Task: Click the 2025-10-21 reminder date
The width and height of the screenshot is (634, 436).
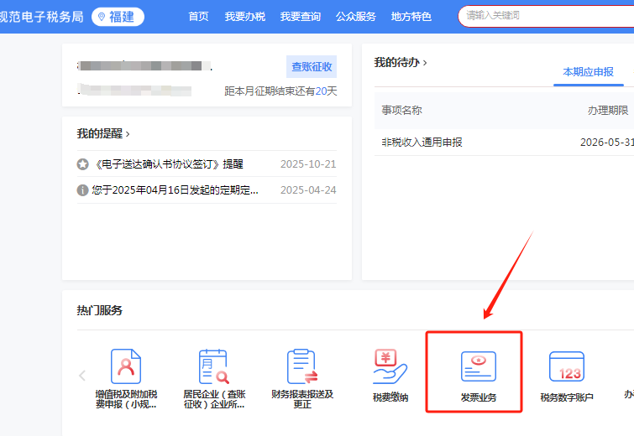Action: coord(308,164)
